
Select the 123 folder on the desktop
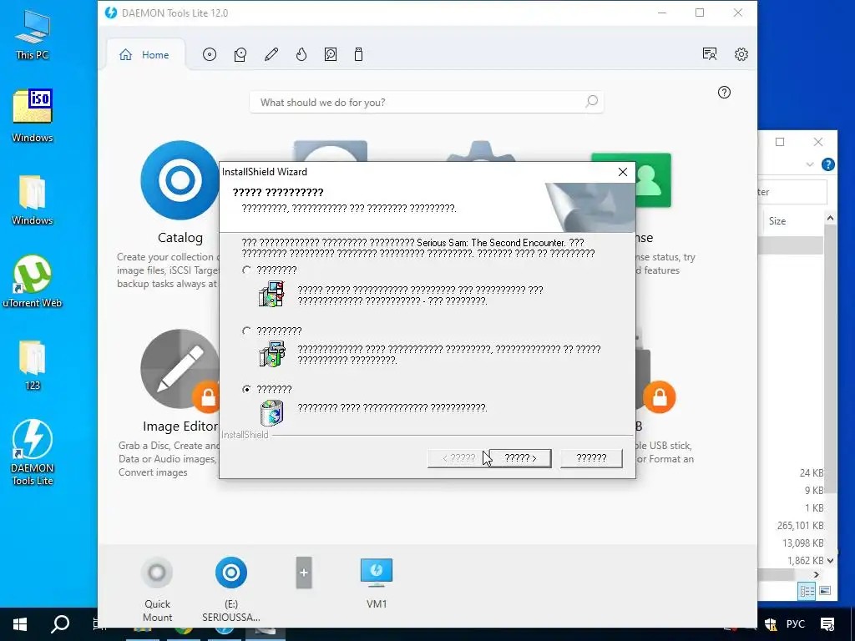click(33, 366)
